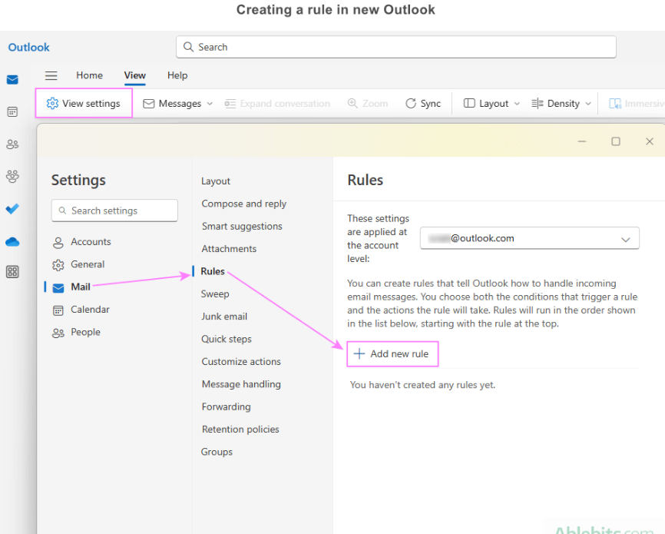Click the Density lines icon
This screenshot has height=534, width=665.
[538, 104]
